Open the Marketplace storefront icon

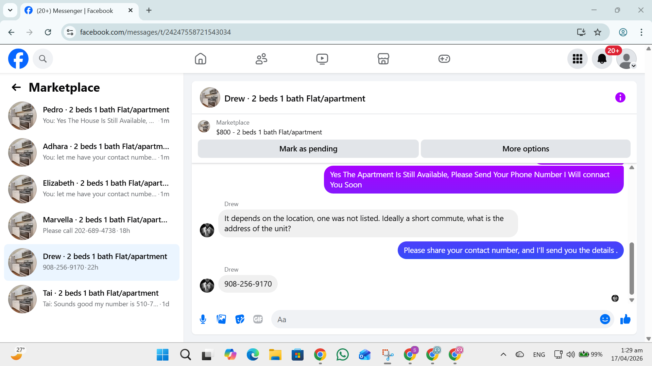[x=383, y=59]
